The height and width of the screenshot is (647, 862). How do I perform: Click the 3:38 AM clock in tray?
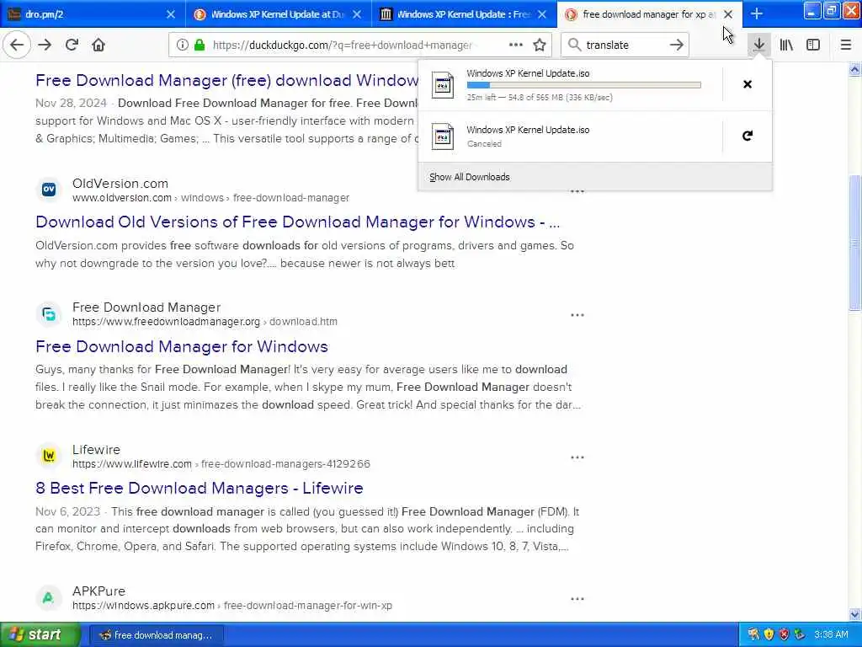(831, 634)
